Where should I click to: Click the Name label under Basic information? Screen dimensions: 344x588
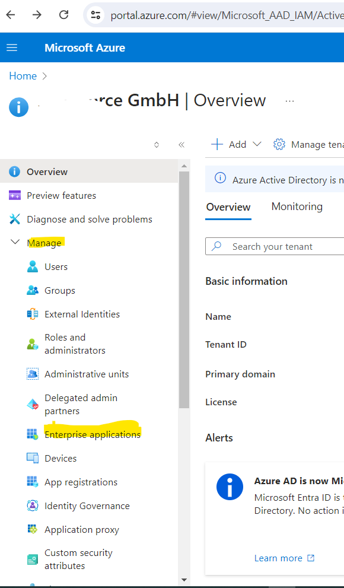point(218,316)
